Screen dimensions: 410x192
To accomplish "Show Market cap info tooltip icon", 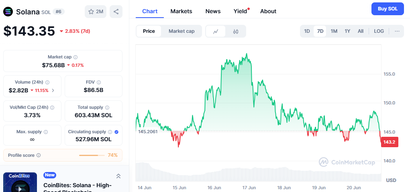I will (75, 57).
